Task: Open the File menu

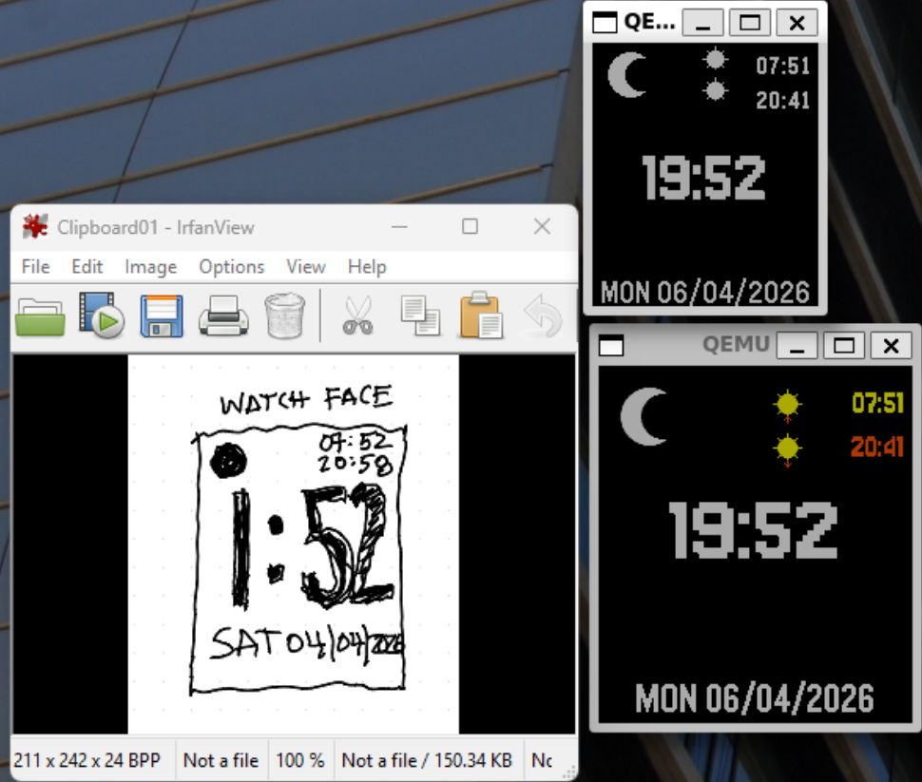Action: [35, 267]
